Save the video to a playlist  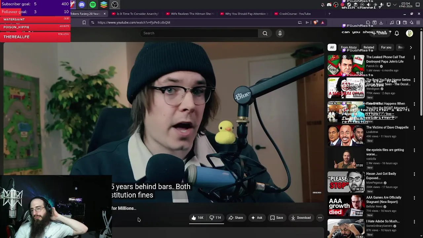pyautogui.click(x=277, y=218)
